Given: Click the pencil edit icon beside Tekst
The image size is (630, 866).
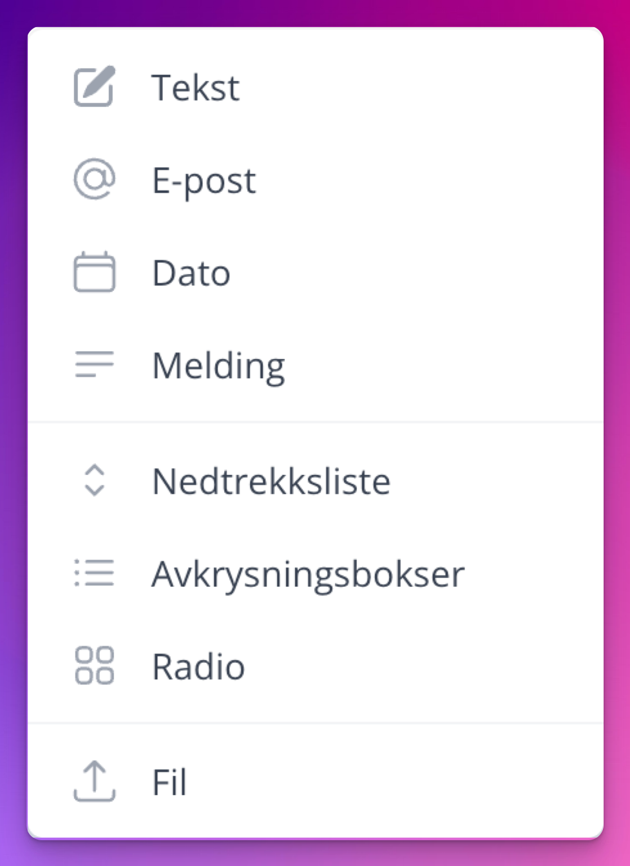Looking at the screenshot, I should tap(94, 86).
